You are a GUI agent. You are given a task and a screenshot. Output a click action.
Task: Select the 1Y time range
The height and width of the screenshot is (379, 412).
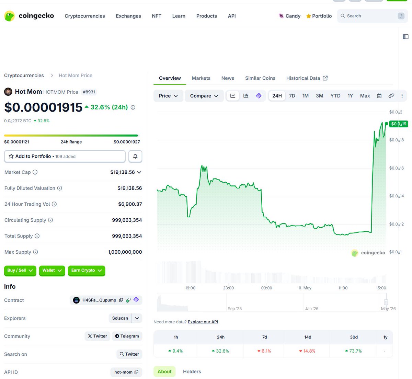click(350, 96)
